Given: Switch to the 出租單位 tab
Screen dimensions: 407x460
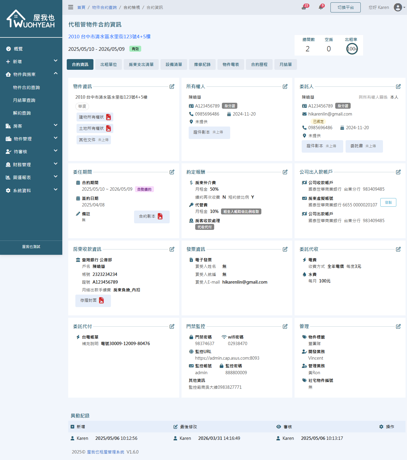Looking at the screenshot, I should (109, 64).
